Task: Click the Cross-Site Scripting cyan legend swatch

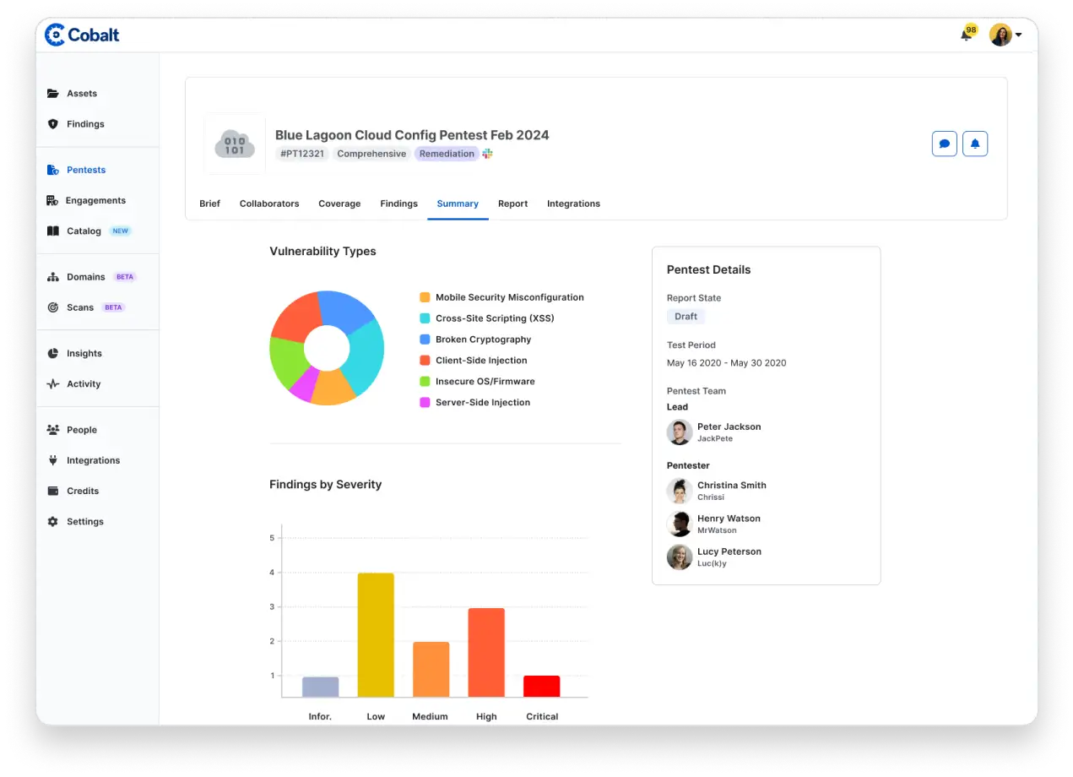Action: [425, 318]
